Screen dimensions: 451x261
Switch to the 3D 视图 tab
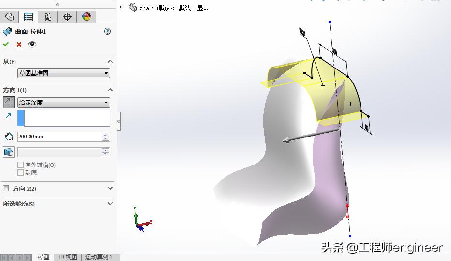(x=67, y=257)
